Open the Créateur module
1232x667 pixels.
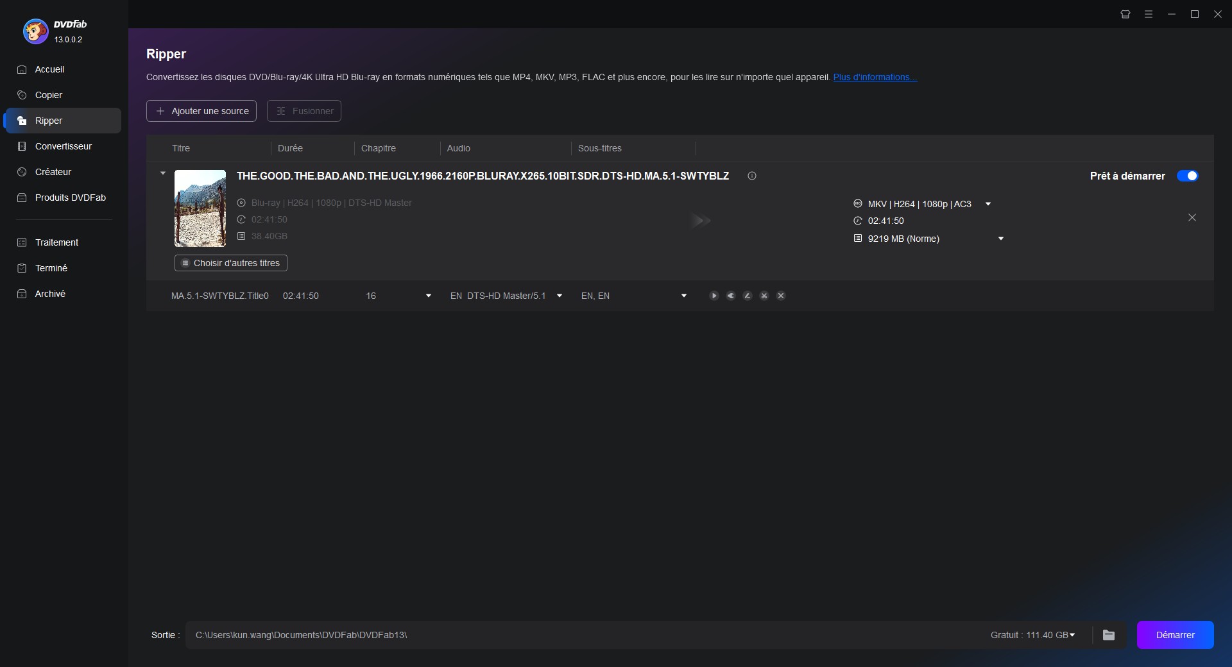click(62, 172)
